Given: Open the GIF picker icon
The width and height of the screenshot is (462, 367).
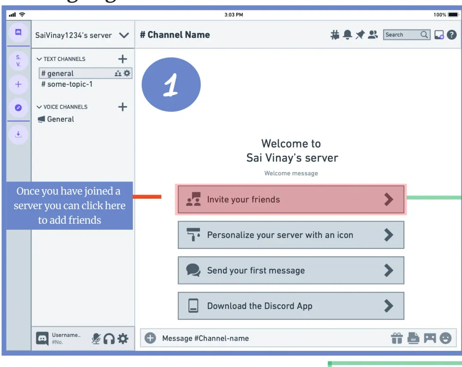Looking at the screenshot, I should point(413,338).
